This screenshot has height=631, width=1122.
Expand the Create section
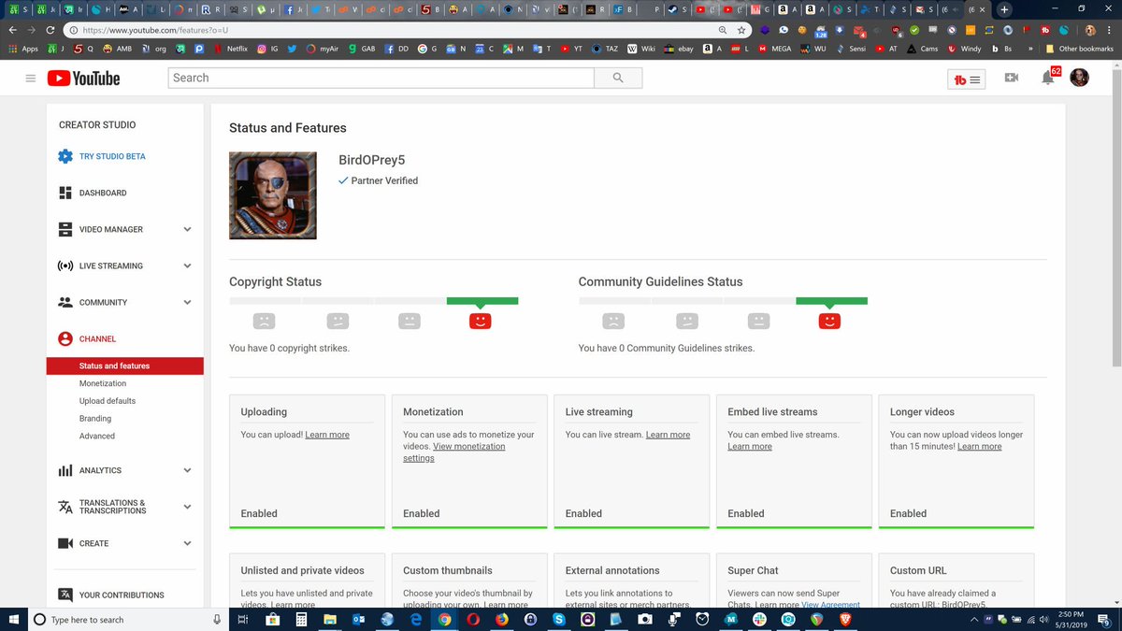tap(187, 543)
